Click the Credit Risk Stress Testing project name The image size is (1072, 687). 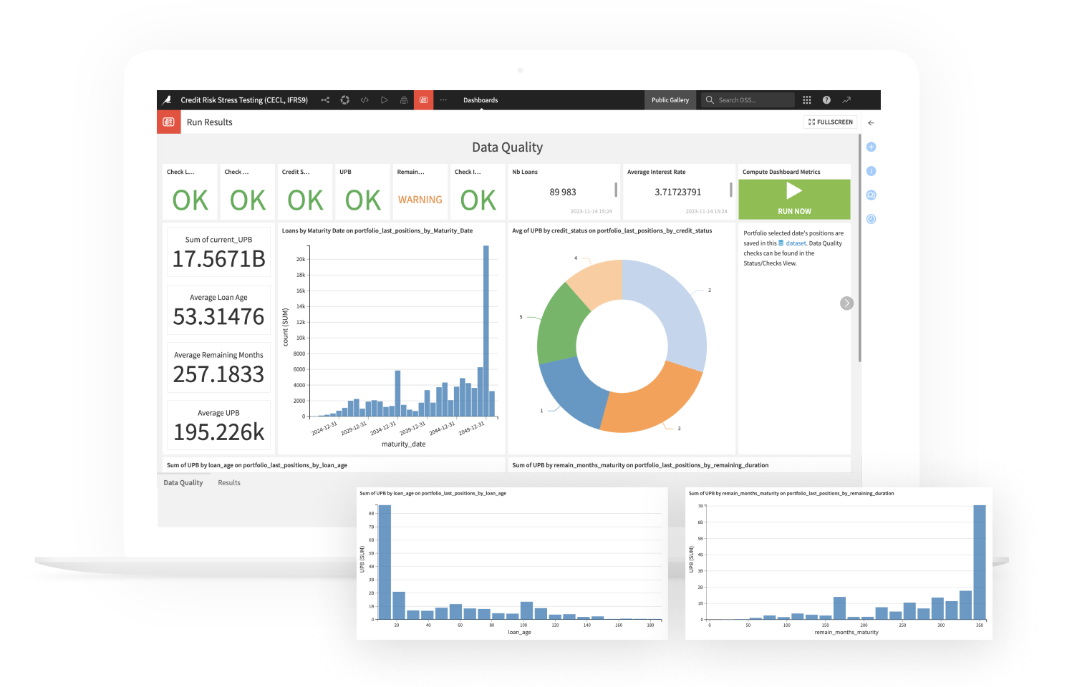[x=244, y=100]
